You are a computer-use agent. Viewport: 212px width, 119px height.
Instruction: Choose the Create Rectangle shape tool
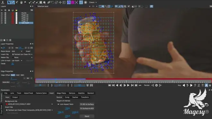click(41, 2)
